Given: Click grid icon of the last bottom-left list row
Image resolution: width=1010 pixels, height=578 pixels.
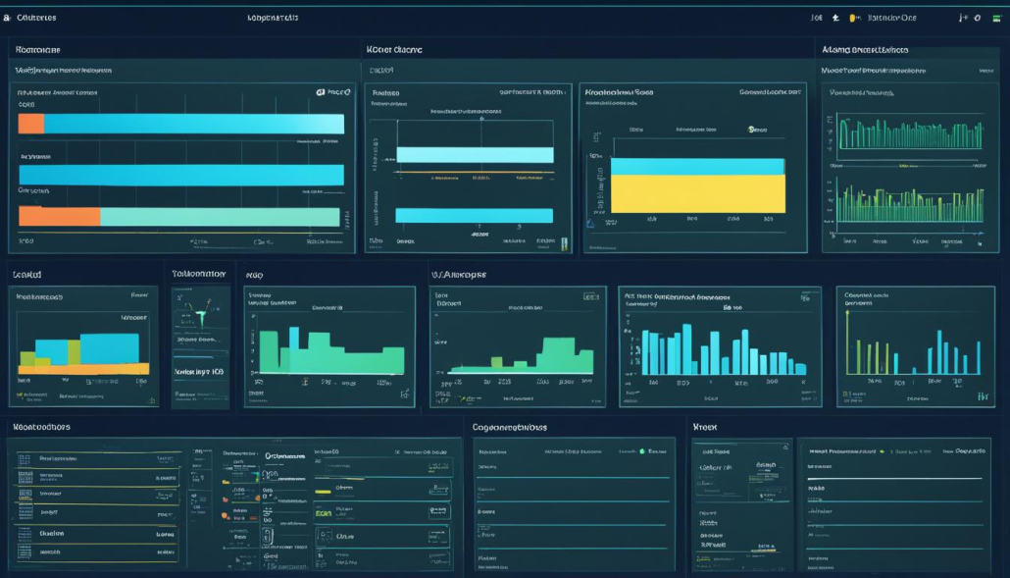Looking at the screenshot, I should [x=25, y=552].
